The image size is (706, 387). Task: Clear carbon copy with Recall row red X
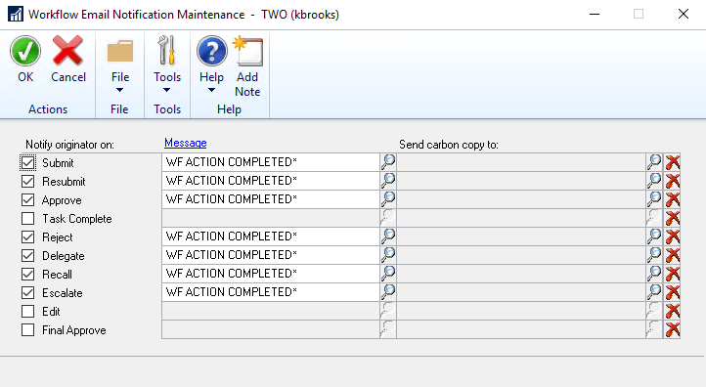point(673,274)
